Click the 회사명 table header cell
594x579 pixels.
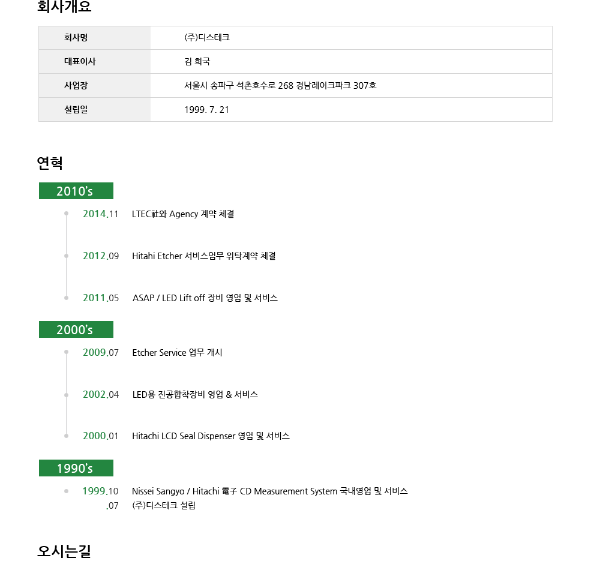[x=94, y=38]
